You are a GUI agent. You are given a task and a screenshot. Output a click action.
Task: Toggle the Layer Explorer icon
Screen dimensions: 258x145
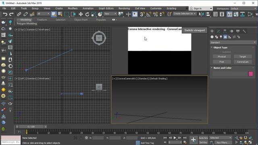click(222, 14)
